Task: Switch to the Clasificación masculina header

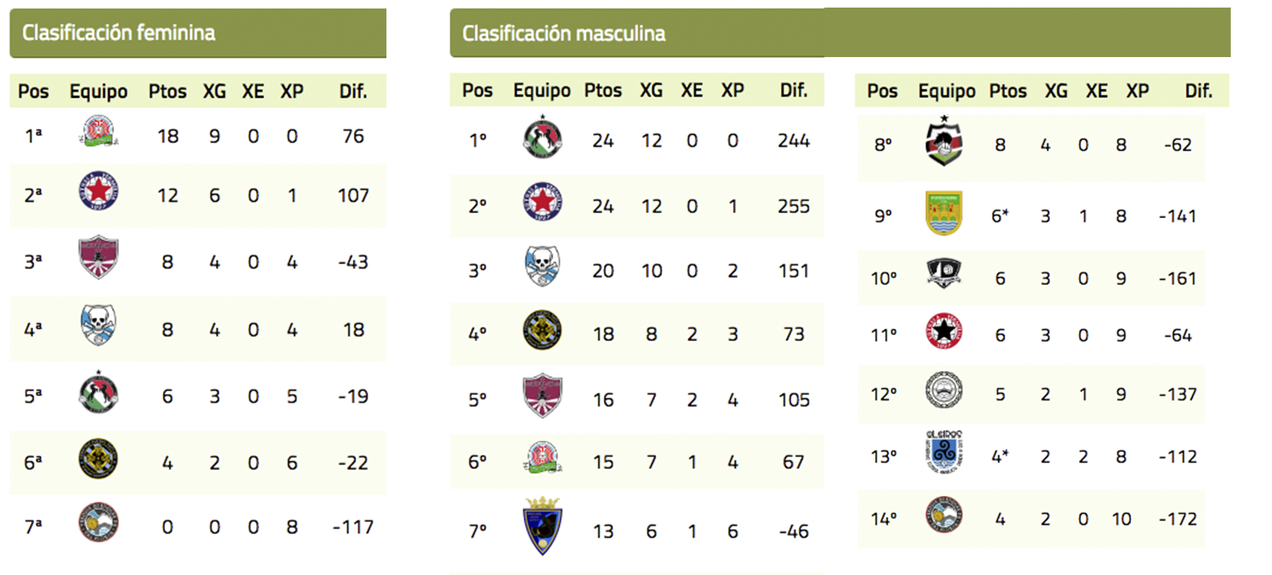Action: [563, 34]
